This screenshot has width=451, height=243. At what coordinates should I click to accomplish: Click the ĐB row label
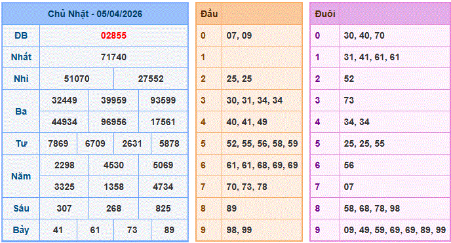21,35
